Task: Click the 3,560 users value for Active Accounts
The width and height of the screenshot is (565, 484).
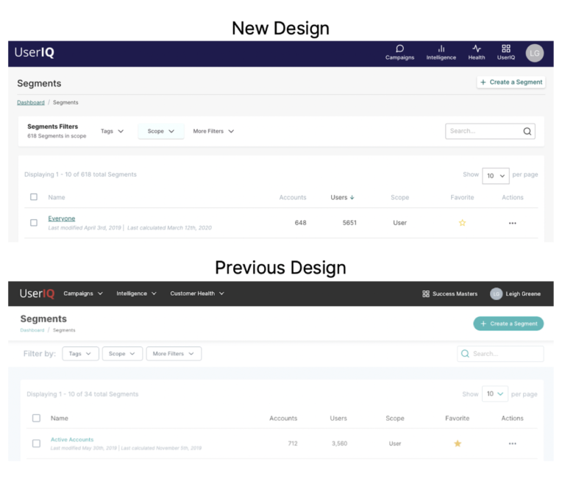Action: 339,444
